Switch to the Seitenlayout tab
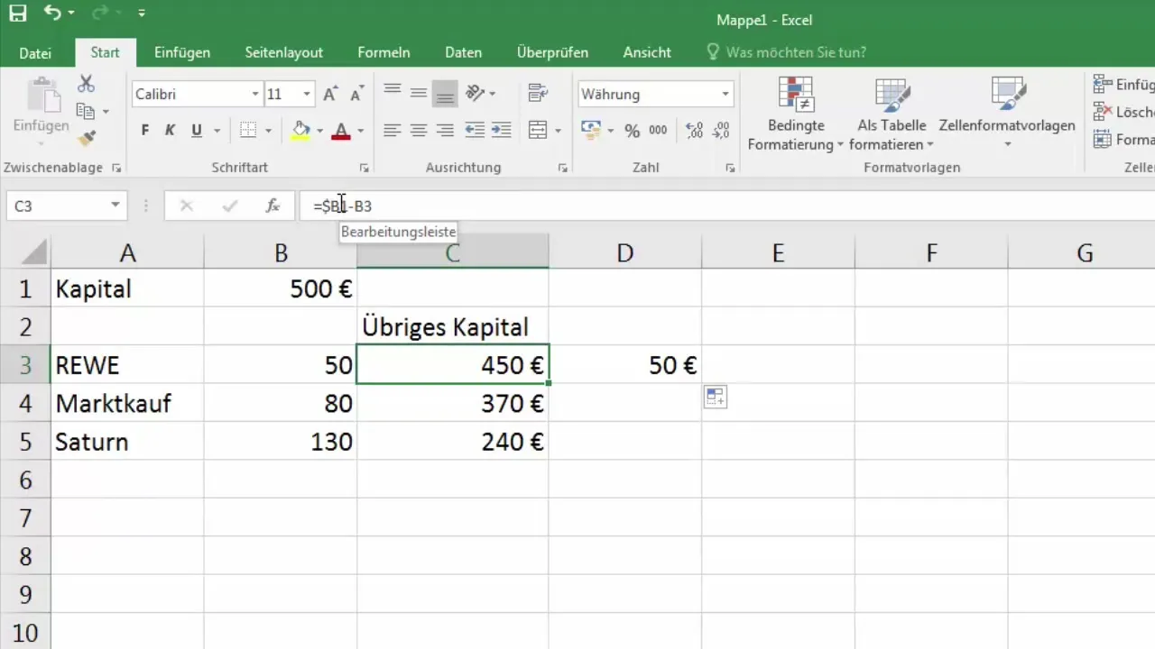This screenshot has width=1155, height=649. pyautogui.click(x=284, y=52)
